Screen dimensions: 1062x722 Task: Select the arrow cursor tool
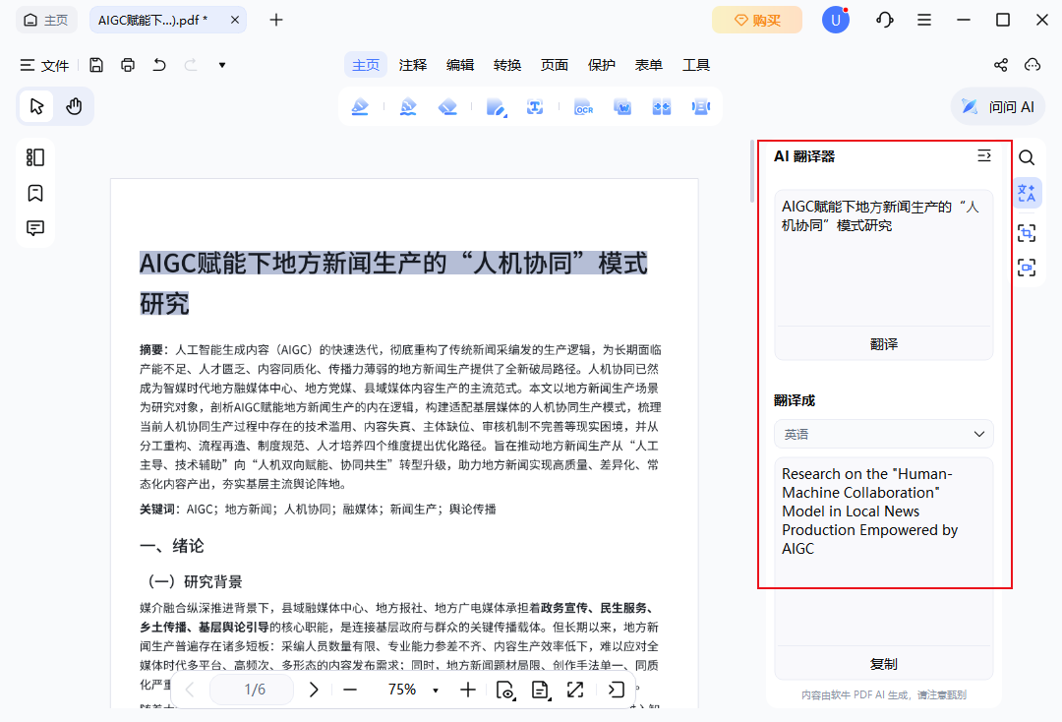click(36, 106)
